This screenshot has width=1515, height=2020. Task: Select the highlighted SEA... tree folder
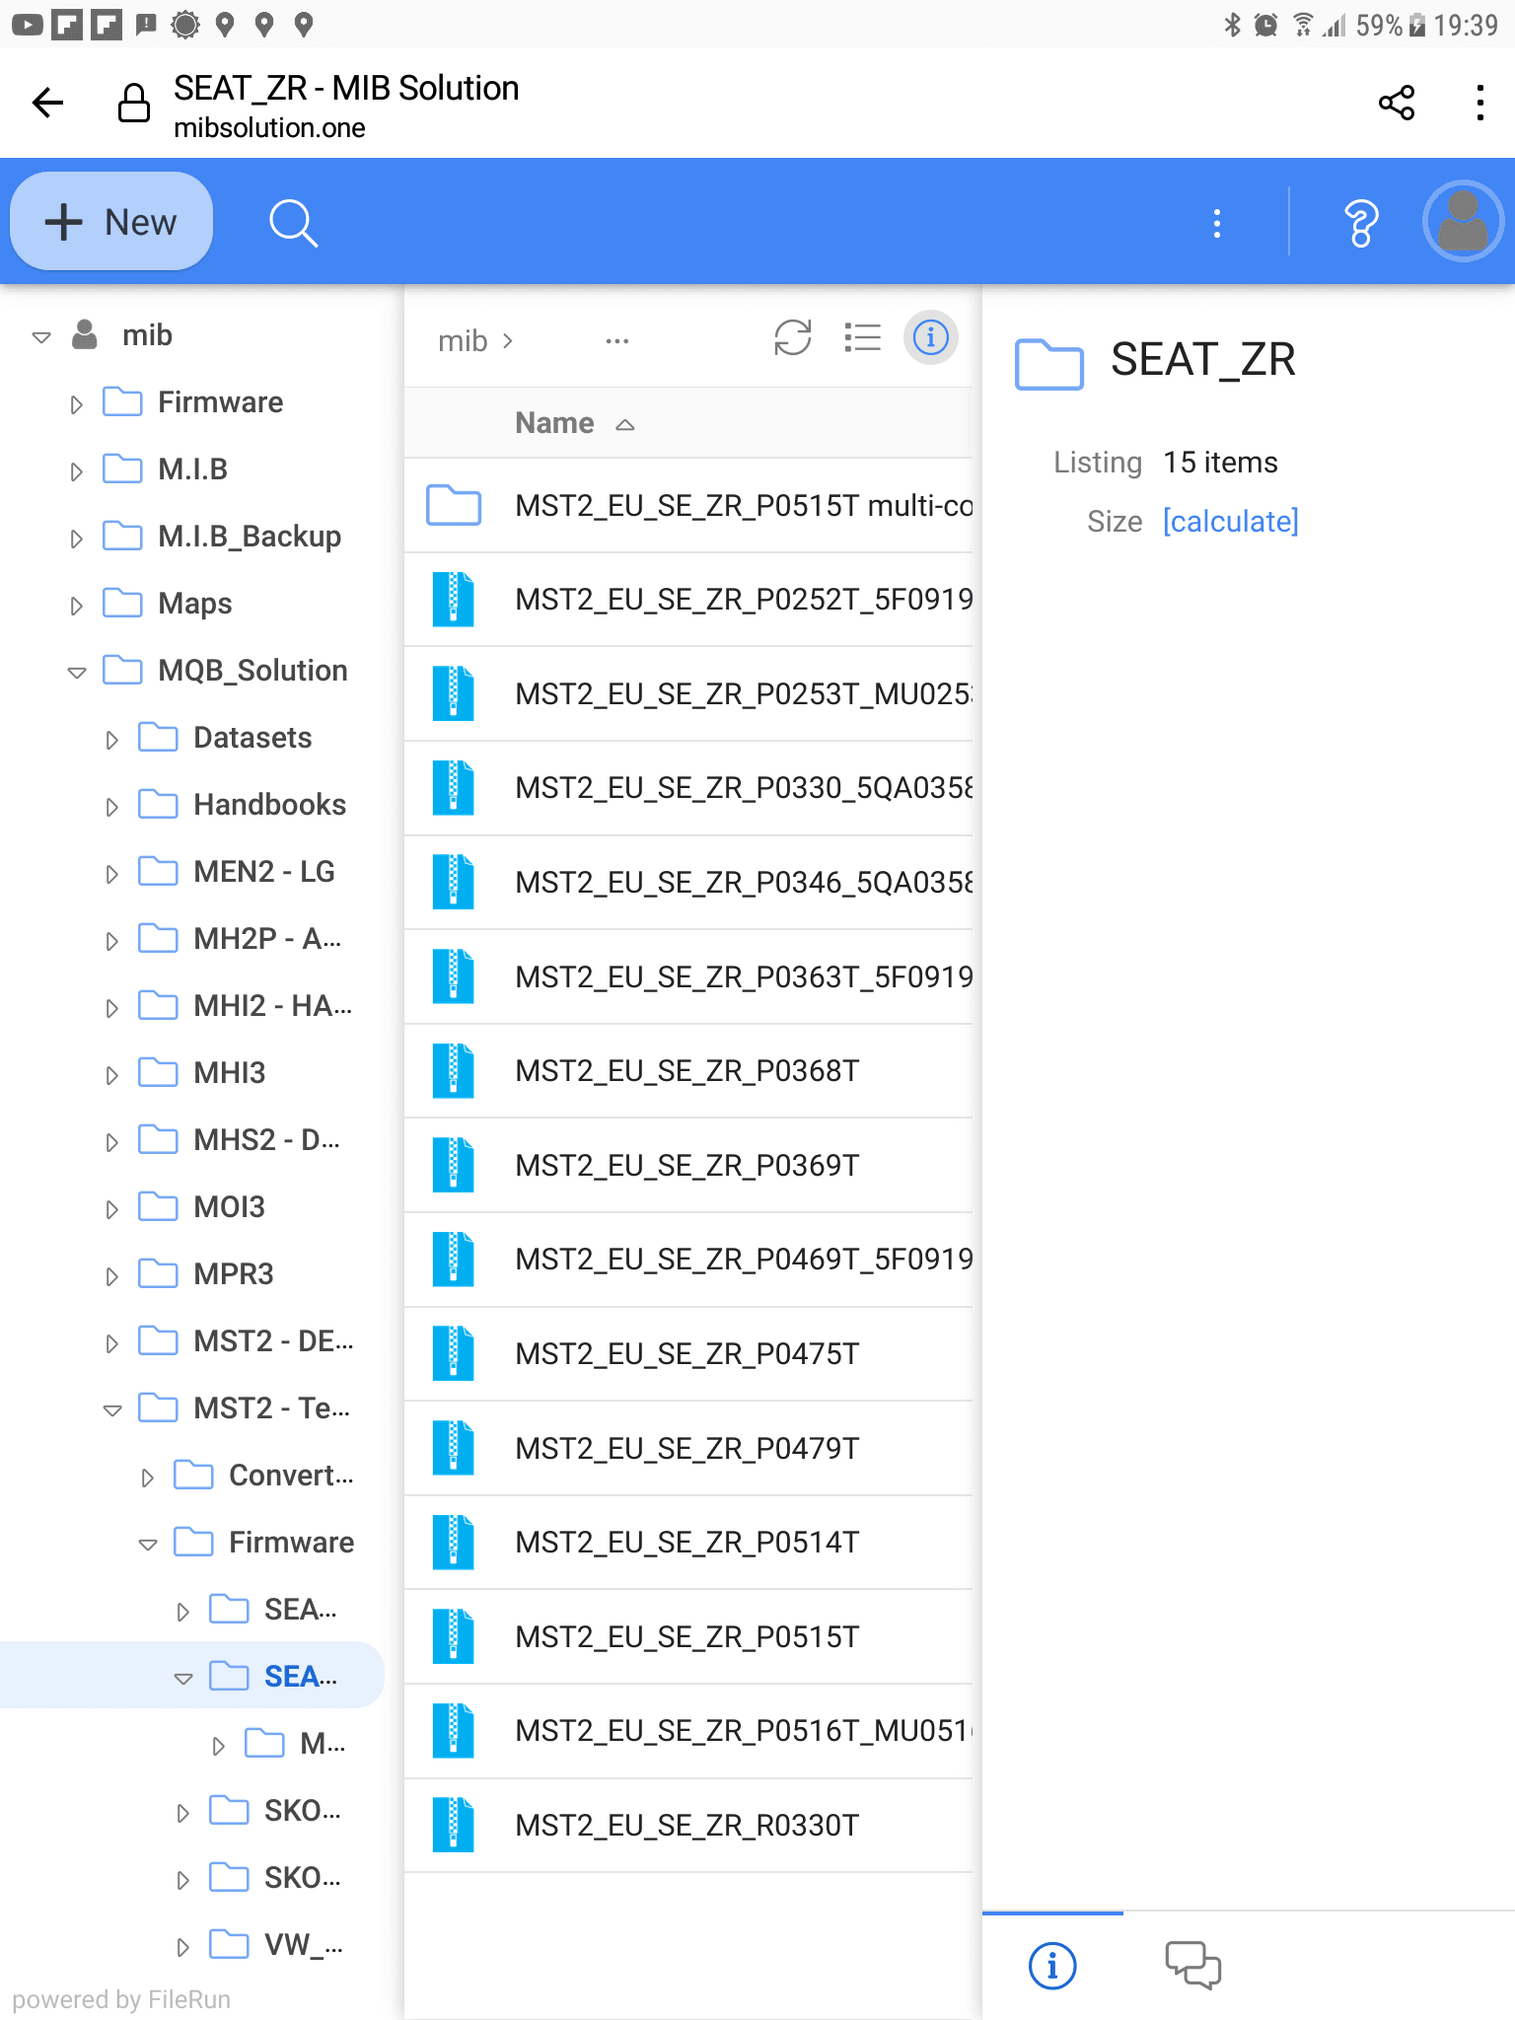point(300,1676)
